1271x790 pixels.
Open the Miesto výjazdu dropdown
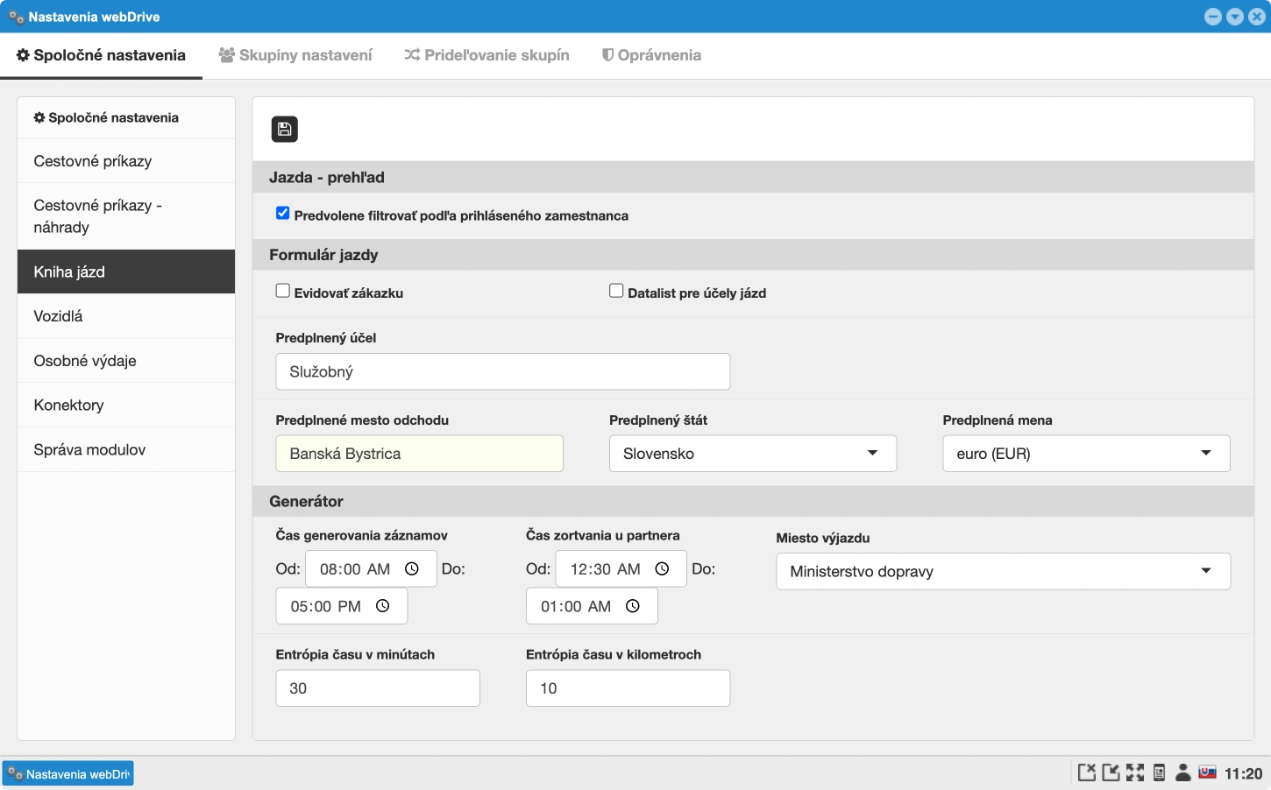pos(1003,571)
